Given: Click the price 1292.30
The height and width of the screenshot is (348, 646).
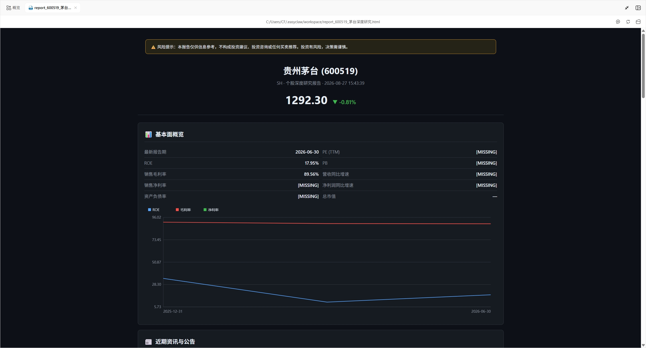Looking at the screenshot, I should click(x=306, y=100).
